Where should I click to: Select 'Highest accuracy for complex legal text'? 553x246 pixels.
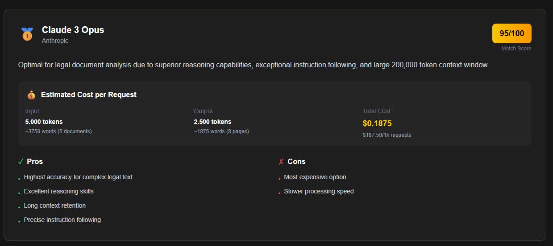pyautogui.click(x=78, y=177)
